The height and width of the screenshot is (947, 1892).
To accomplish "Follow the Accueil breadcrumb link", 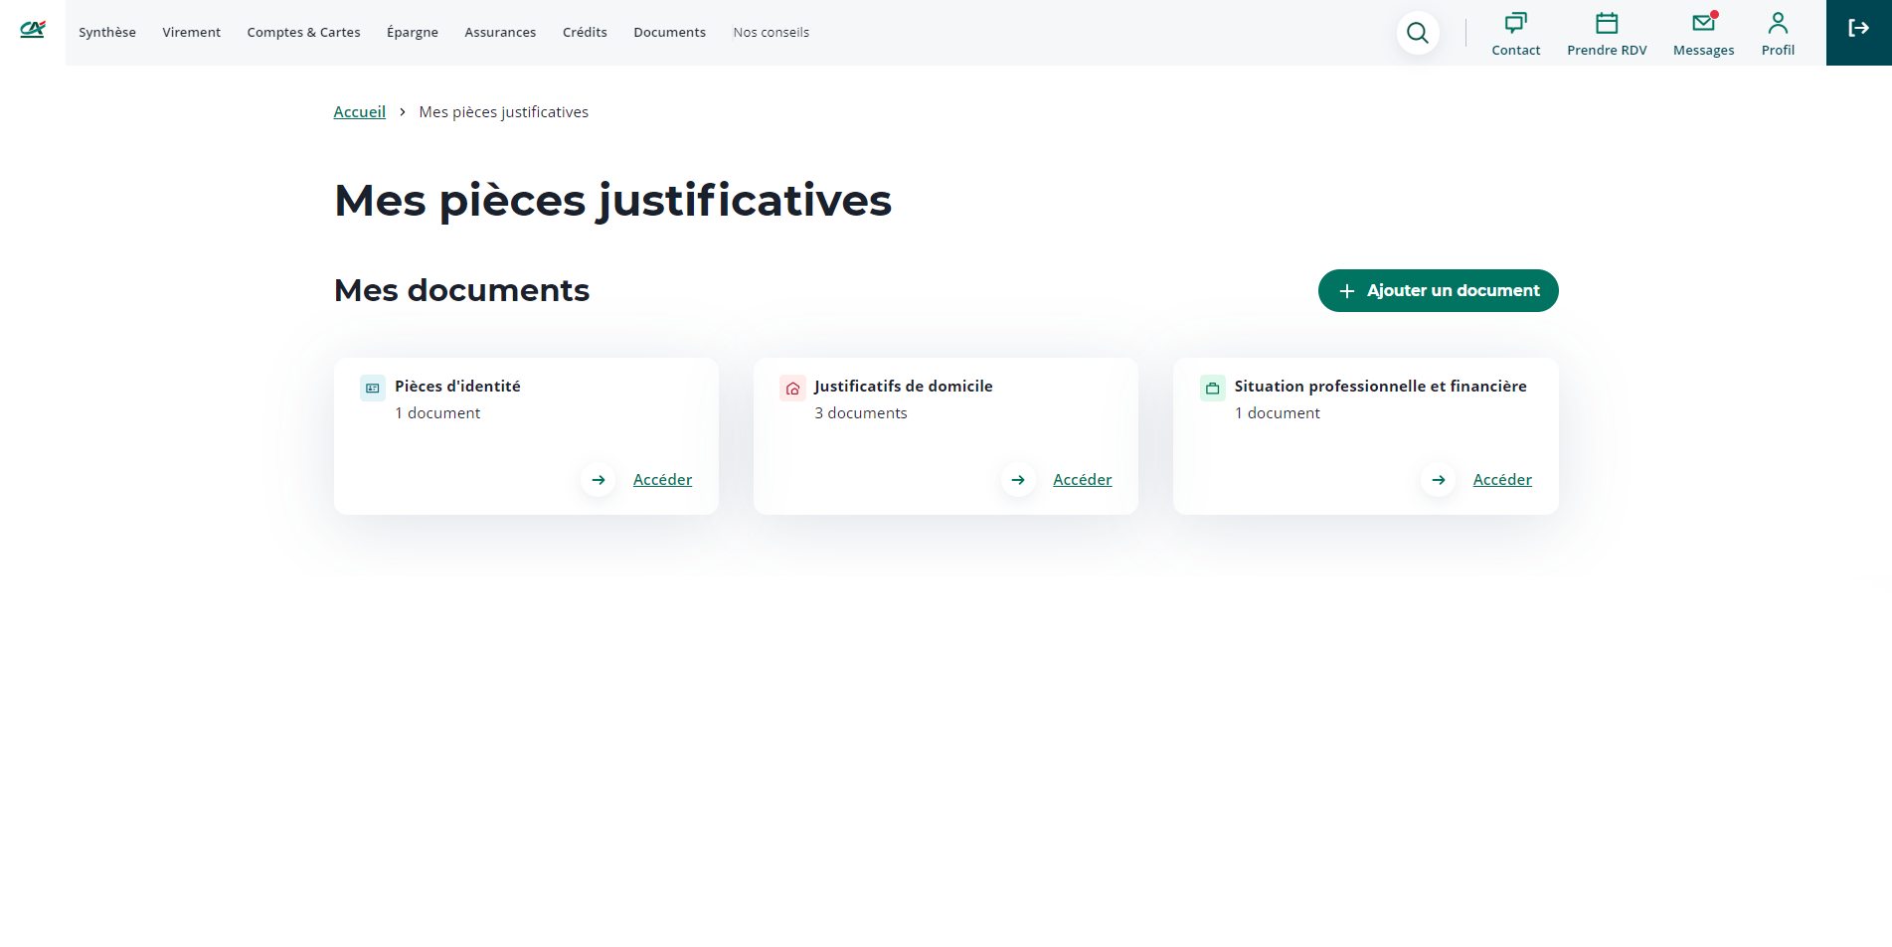I will [x=359, y=112].
